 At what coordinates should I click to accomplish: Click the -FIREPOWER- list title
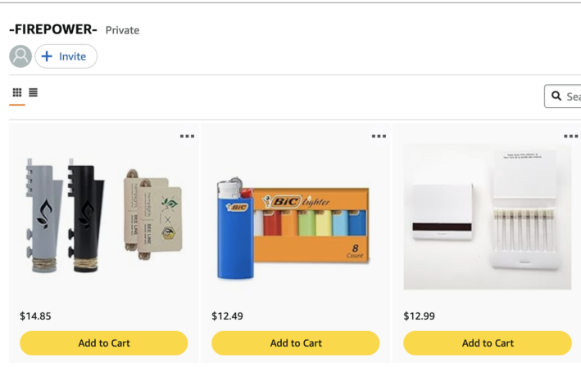(53, 29)
